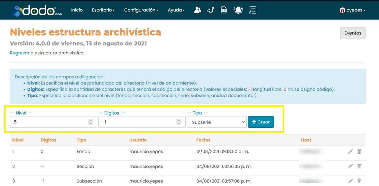Delete the Subsección level row
This screenshot has width=379, height=186.
point(359,181)
